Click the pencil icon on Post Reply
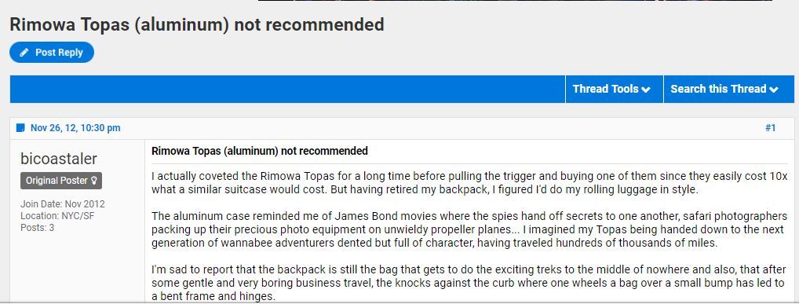799x304 pixels. click(24, 53)
